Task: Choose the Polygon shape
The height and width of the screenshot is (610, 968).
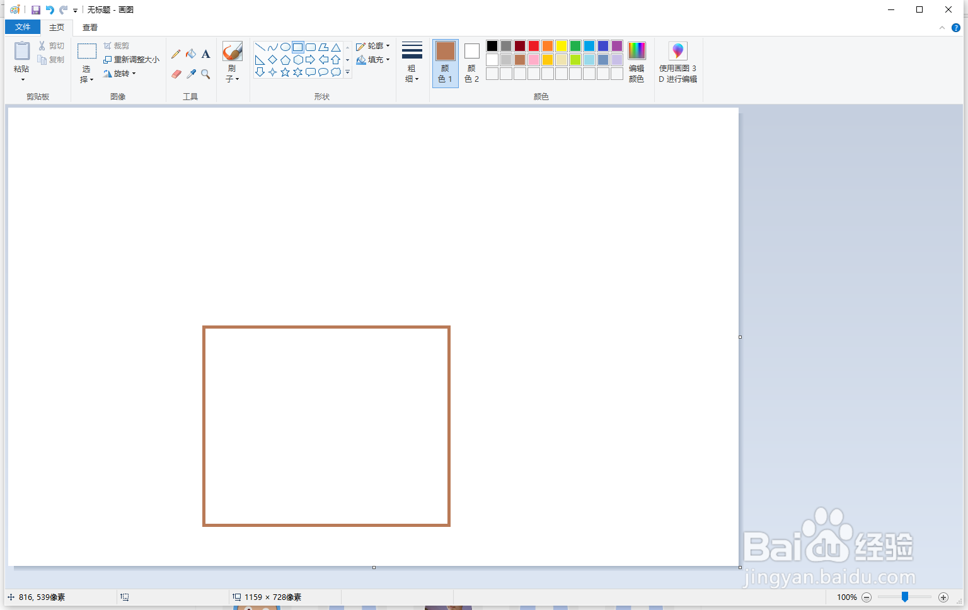Action: tap(323, 47)
